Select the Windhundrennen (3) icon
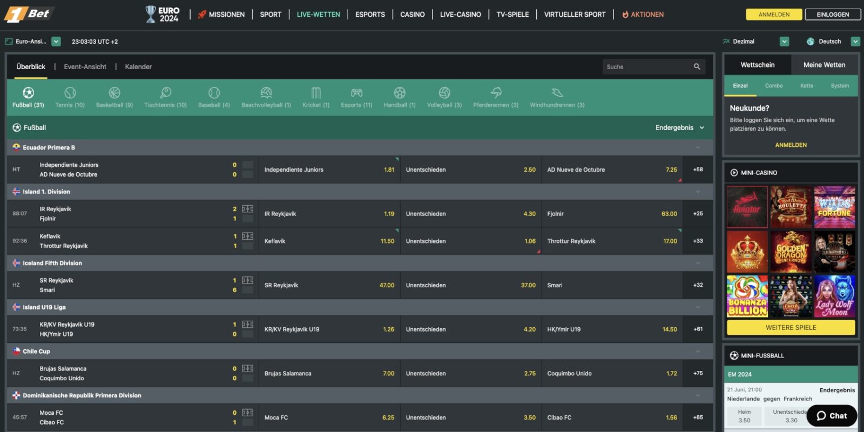Screen dimensions: 864x432 (557, 93)
